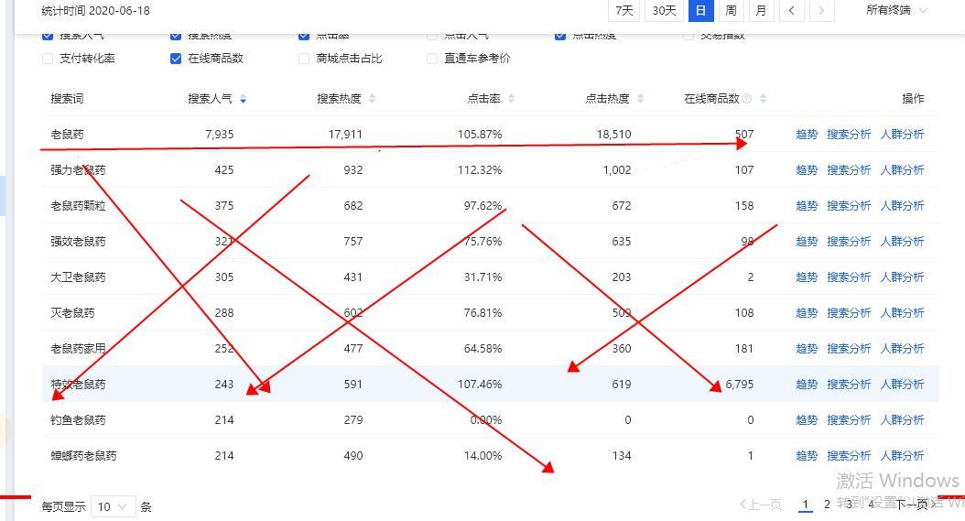This screenshot has width=965, height=521.
Task: Tick the 直通车参考价 checkbox
Action: click(432, 59)
